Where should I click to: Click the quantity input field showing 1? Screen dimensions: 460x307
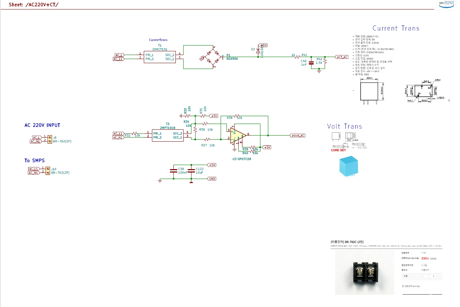click(428, 276)
